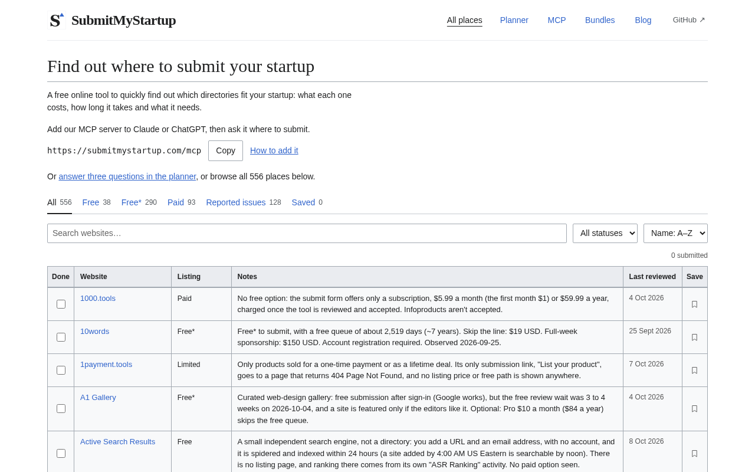Switch to the Saved tab
The height and width of the screenshot is (472, 755).
click(307, 202)
